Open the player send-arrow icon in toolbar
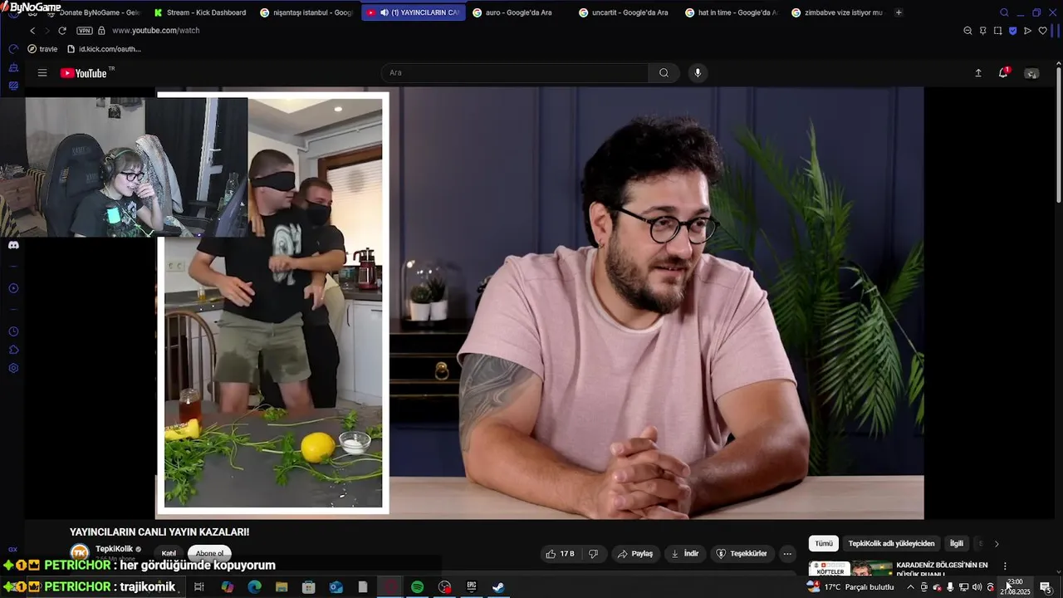 [x=1027, y=31]
